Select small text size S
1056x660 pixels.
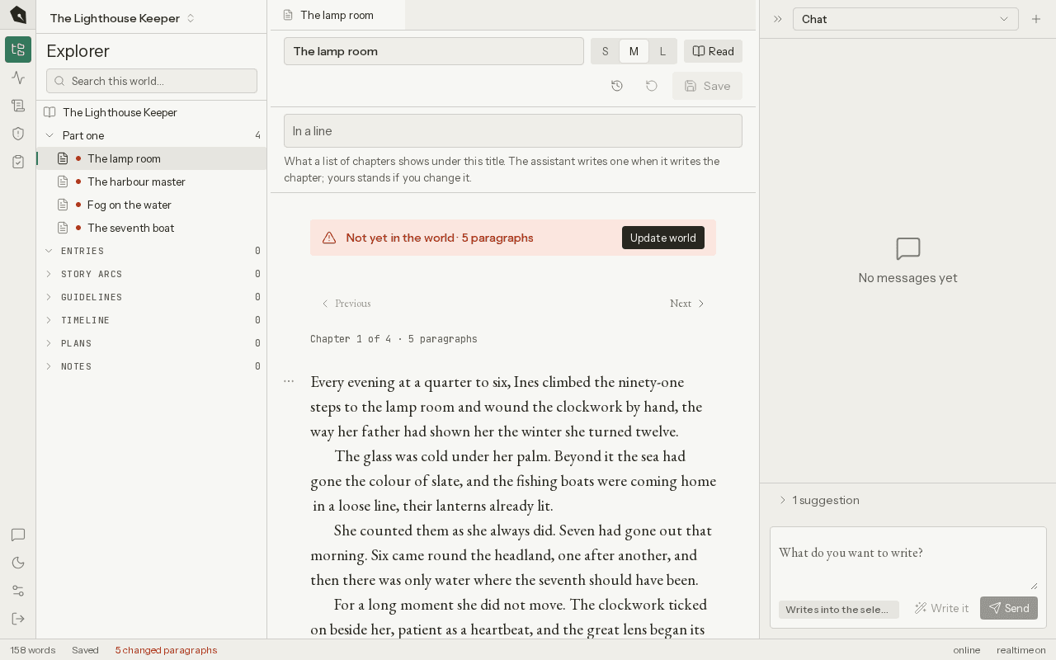[x=605, y=51]
